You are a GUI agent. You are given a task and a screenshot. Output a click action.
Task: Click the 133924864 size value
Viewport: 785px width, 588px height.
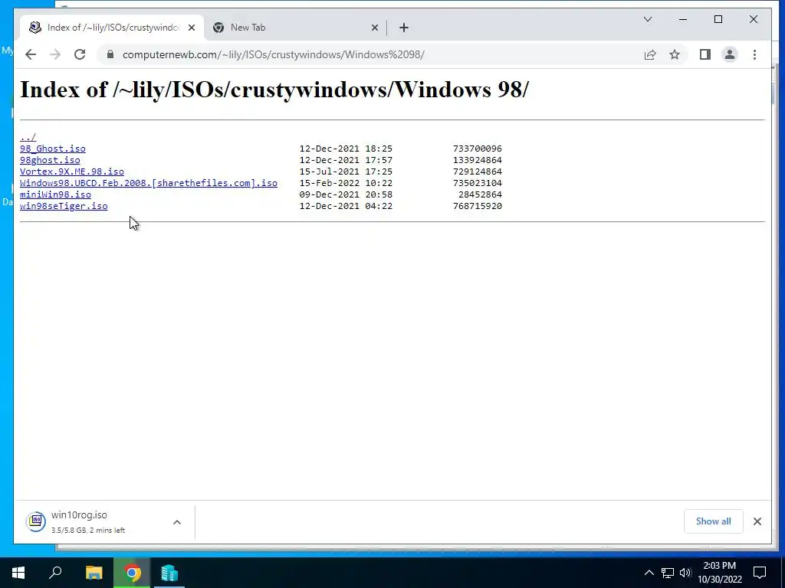point(477,160)
